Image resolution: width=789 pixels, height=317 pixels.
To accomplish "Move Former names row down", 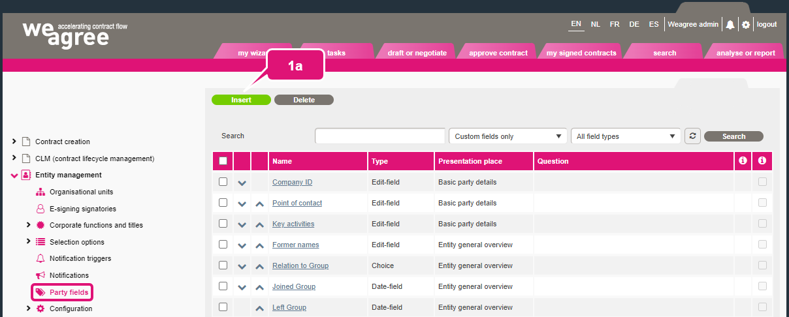I will 242,245.
